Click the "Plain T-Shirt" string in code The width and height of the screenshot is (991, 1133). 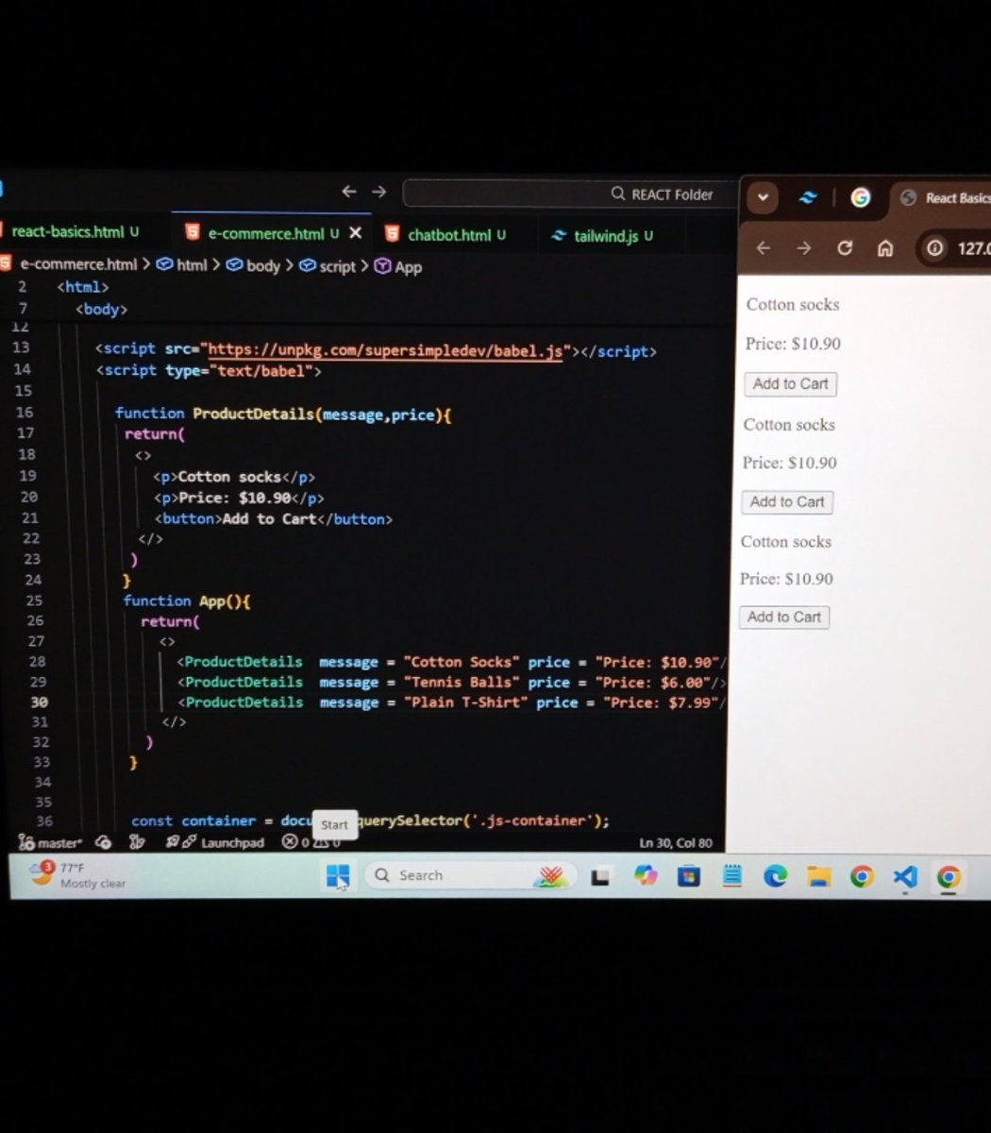[466, 702]
